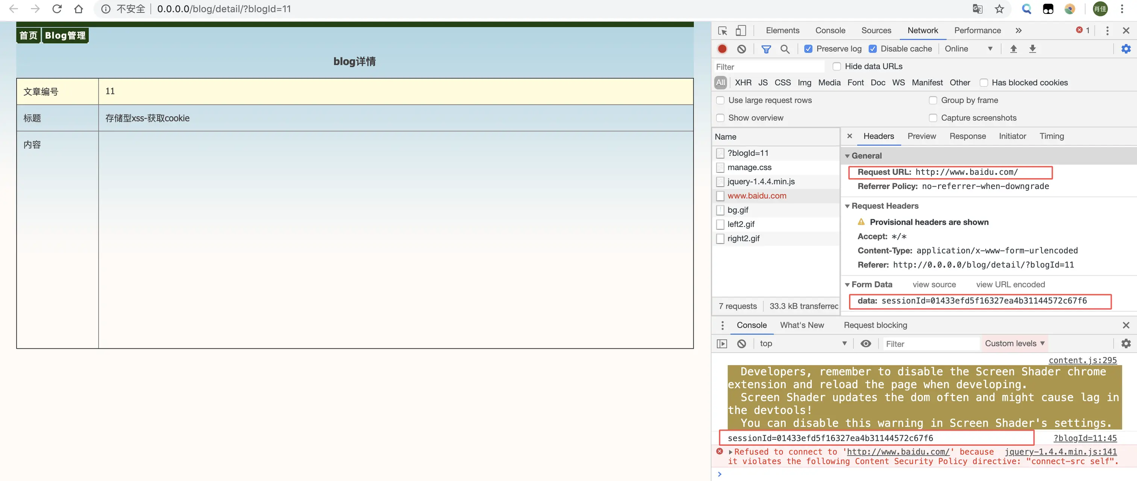Clear the console with the ban icon

pos(741,343)
